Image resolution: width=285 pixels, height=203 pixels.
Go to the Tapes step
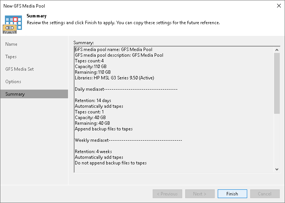11,57
